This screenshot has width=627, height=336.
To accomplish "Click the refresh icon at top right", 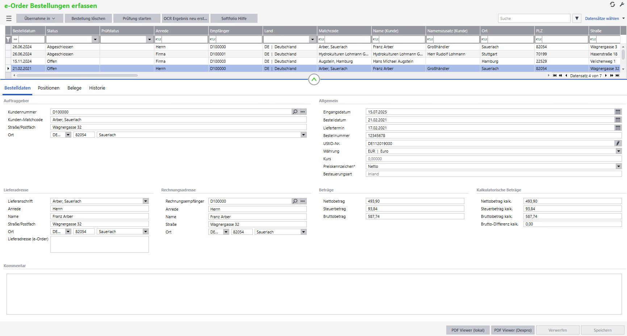I will [612, 4].
